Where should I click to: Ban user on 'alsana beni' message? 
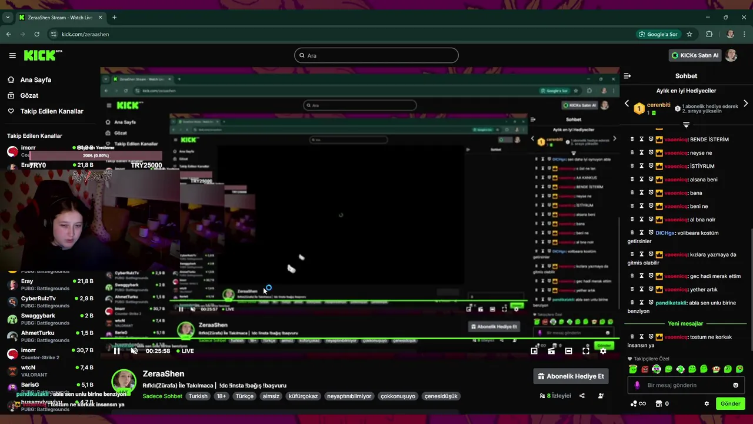click(x=651, y=180)
